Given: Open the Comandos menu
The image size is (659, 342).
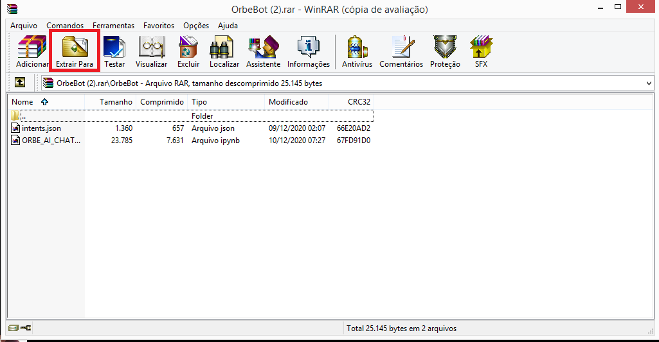Looking at the screenshot, I should (x=65, y=26).
